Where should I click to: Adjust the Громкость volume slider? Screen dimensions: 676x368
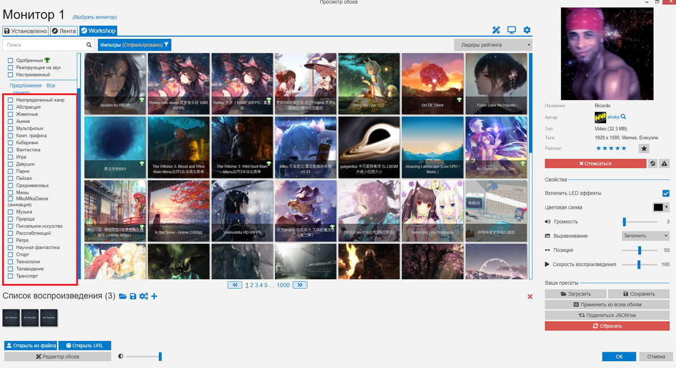click(639, 222)
